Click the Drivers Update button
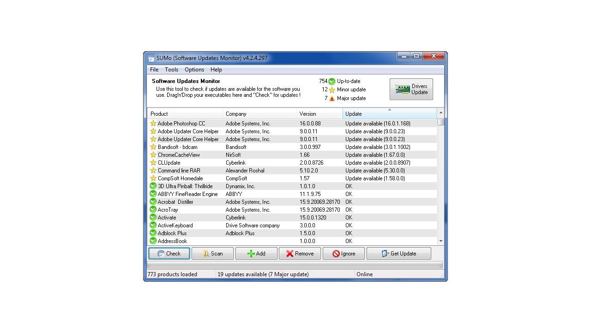 [411, 89]
